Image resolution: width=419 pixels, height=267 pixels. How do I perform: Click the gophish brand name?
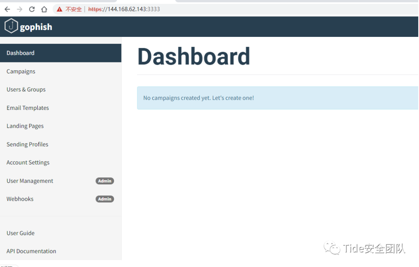pos(36,27)
